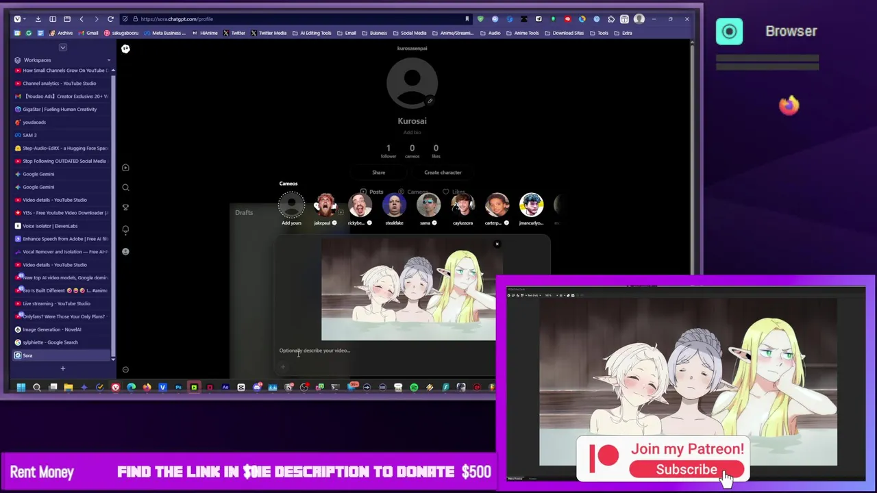Screen dimensions: 877x493
Task: Open the Drafts section
Action: pyautogui.click(x=244, y=212)
